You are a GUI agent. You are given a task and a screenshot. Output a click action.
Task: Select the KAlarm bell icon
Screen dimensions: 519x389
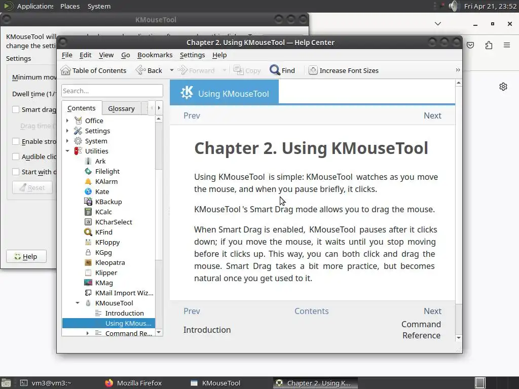[88, 182]
